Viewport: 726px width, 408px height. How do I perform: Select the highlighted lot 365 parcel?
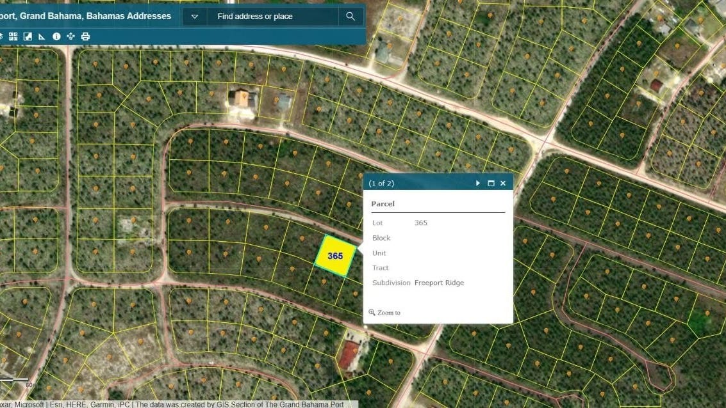click(334, 256)
